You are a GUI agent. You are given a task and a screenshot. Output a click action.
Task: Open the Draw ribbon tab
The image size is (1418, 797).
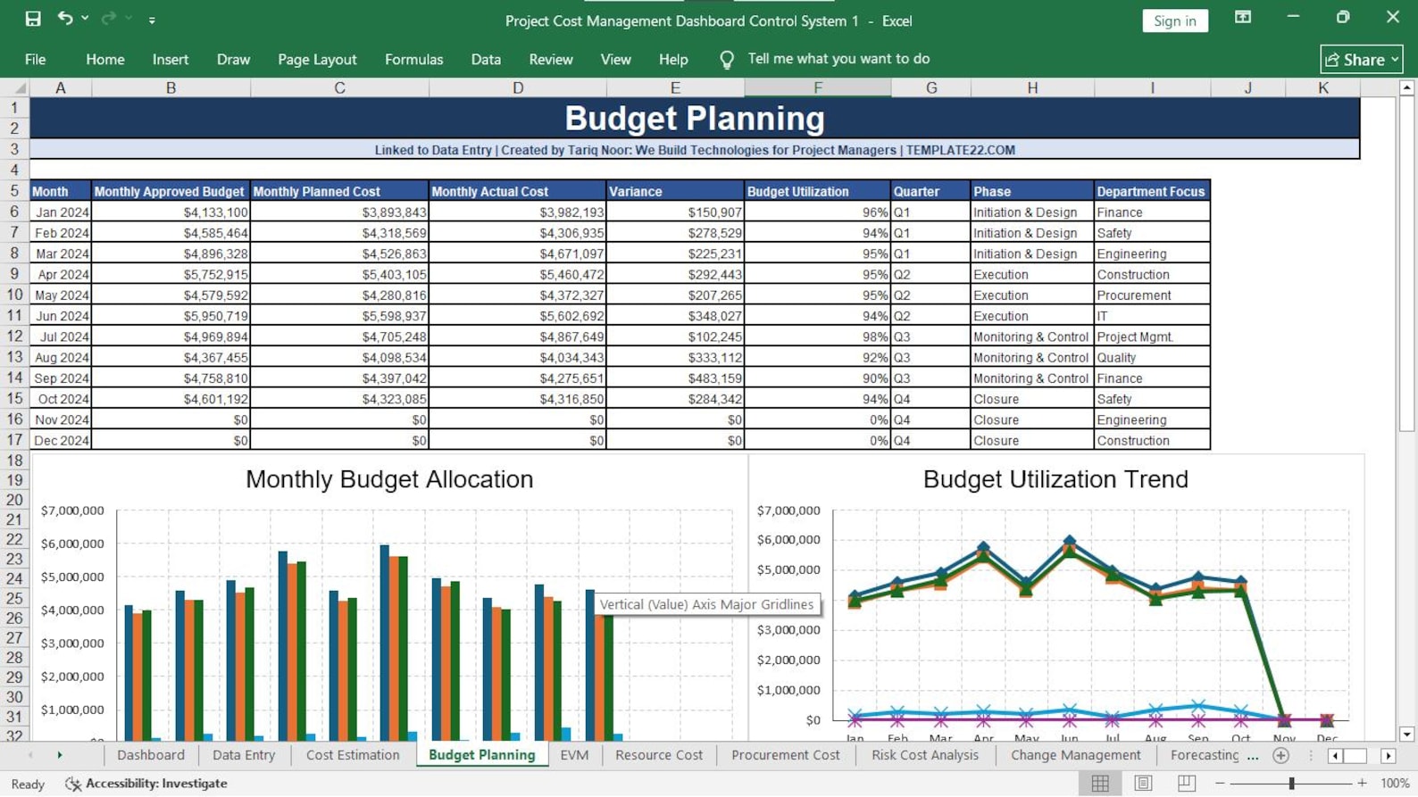233,60
